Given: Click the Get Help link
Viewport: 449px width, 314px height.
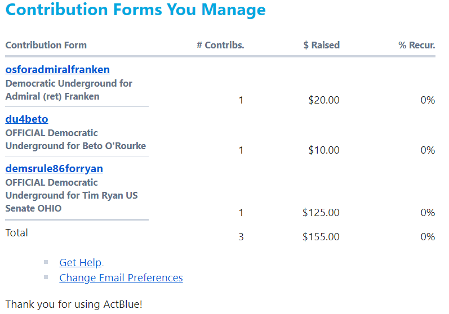Looking at the screenshot, I should (x=81, y=263).
